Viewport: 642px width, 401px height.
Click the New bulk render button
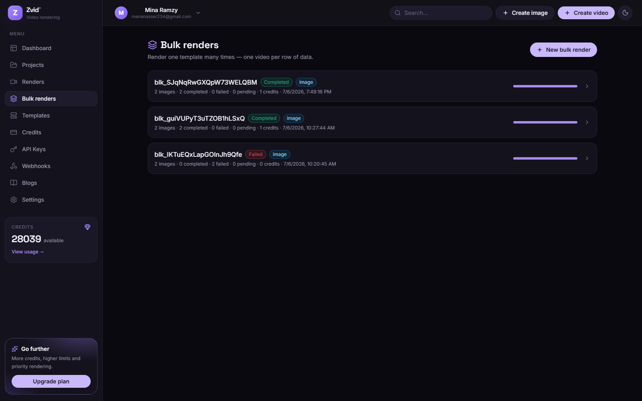pos(563,50)
